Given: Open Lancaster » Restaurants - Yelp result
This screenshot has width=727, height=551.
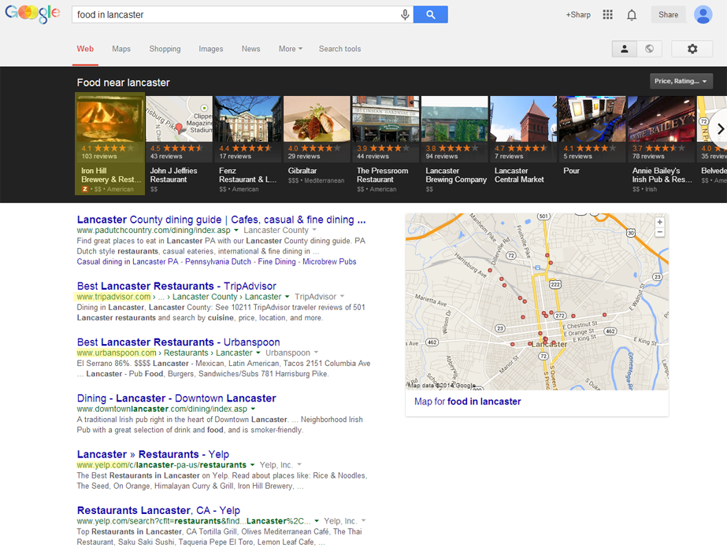Looking at the screenshot, I should pyautogui.click(x=153, y=455).
